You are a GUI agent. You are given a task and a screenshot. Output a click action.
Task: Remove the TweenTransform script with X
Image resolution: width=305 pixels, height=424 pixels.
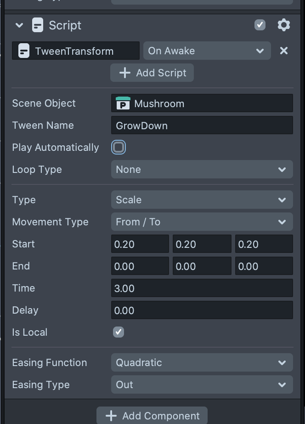pyautogui.click(x=284, y=51)
